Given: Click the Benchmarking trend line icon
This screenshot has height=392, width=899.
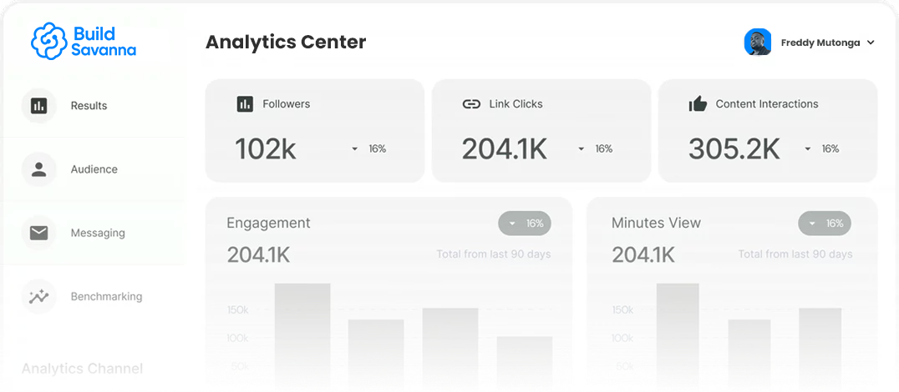Looking at the screenshot, I should (38, 296).
